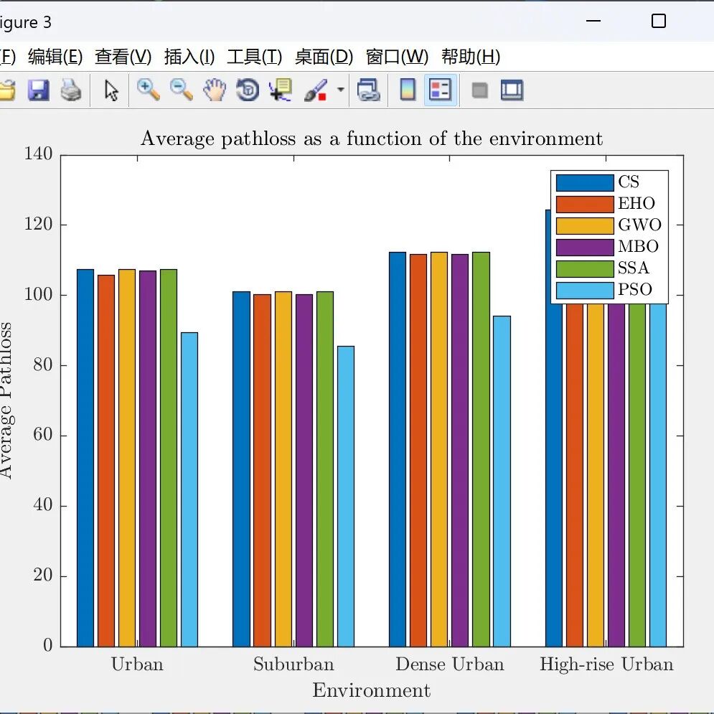Toggle the Insert Legend button
714x714 pixels.
tap(441, 90)
